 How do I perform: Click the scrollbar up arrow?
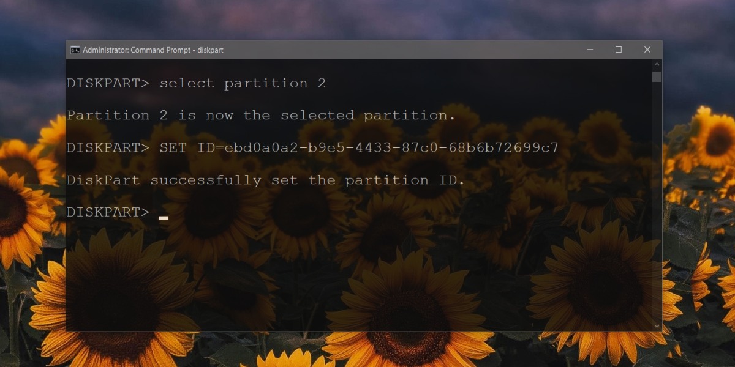click(x=657, y=65)
